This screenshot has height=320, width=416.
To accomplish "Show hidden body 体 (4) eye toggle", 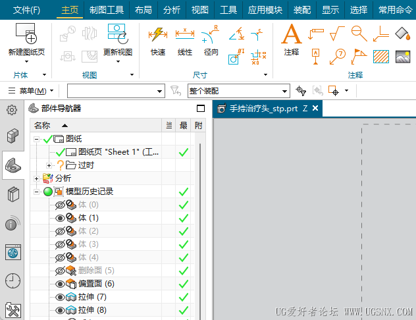I will click(x=60, y=257).
